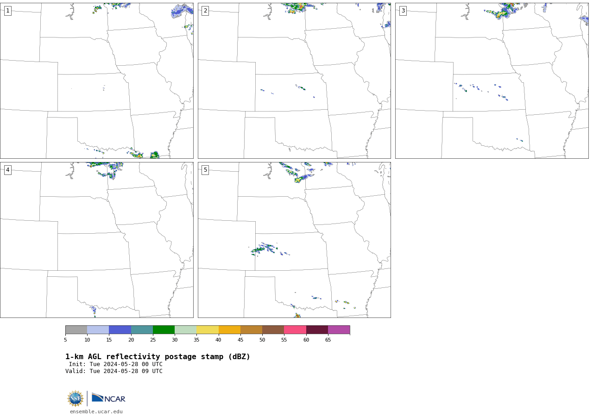Click the panel number label 1
Viewport: 593px width, 417px height.
(7, 11)
